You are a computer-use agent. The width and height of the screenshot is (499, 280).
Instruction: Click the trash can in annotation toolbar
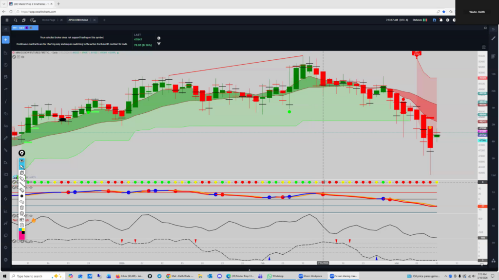click(22, 208)
